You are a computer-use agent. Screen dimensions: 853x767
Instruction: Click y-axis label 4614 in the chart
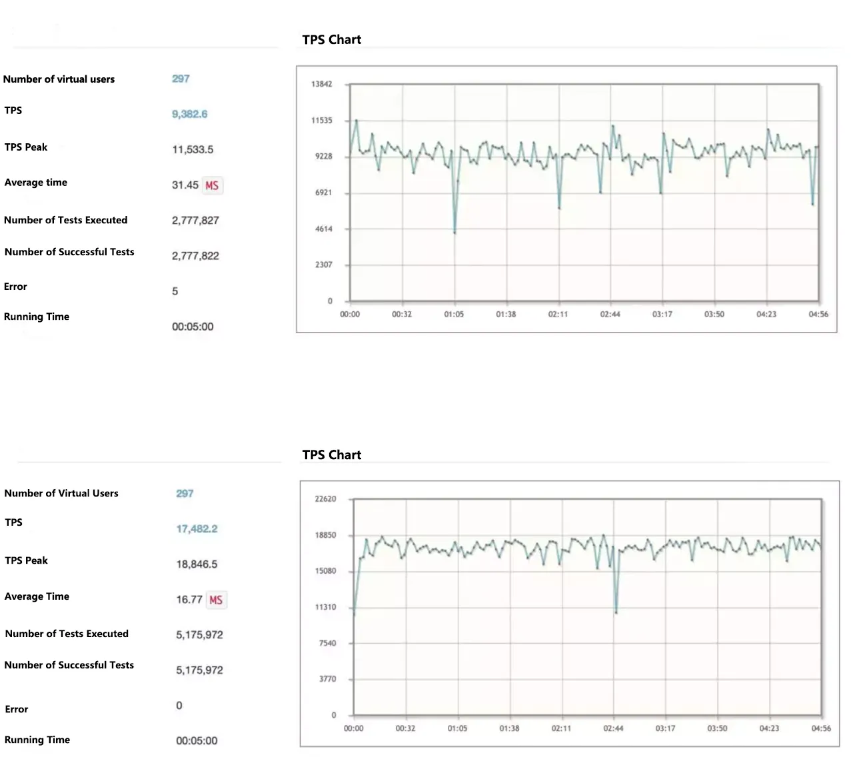[323, 229]
